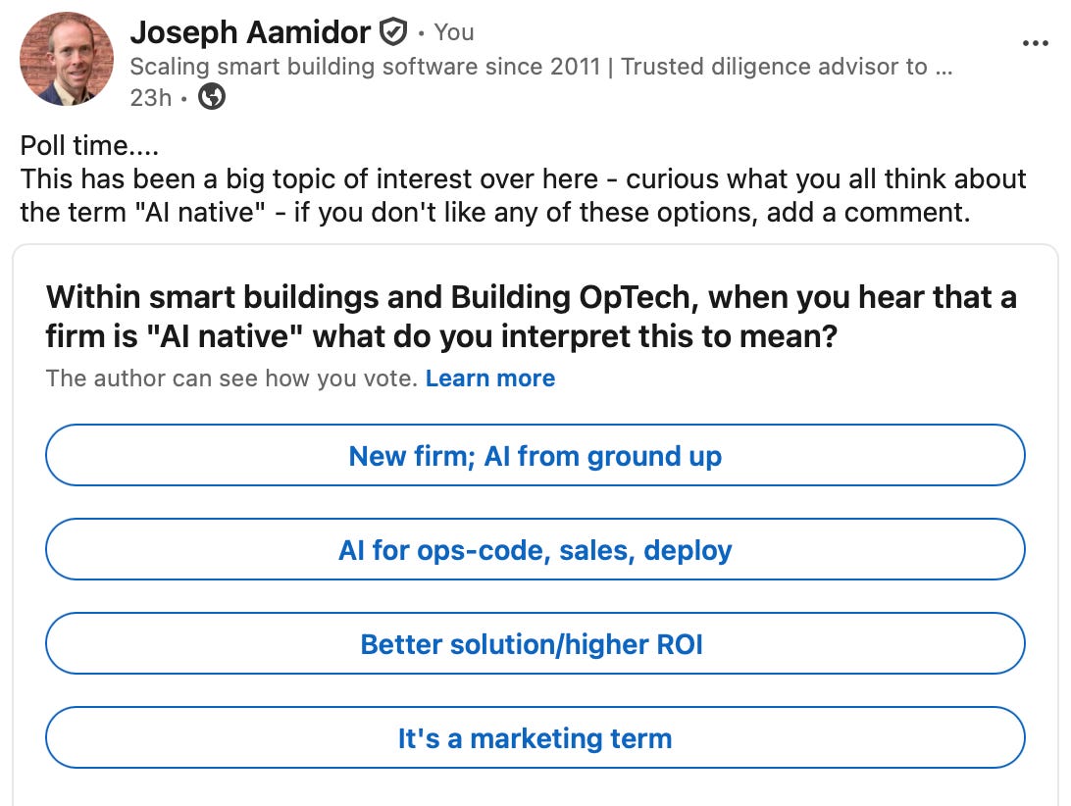Click the verification shield badge beside the name

click(x=392, y=32)
